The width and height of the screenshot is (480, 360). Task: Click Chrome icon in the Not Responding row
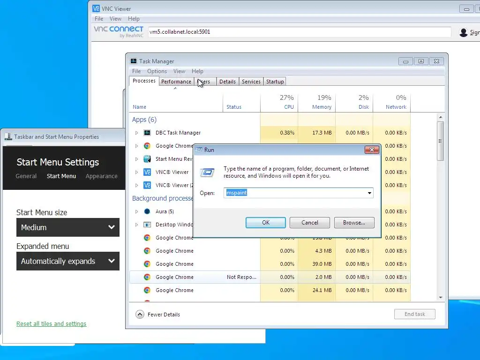147,277
